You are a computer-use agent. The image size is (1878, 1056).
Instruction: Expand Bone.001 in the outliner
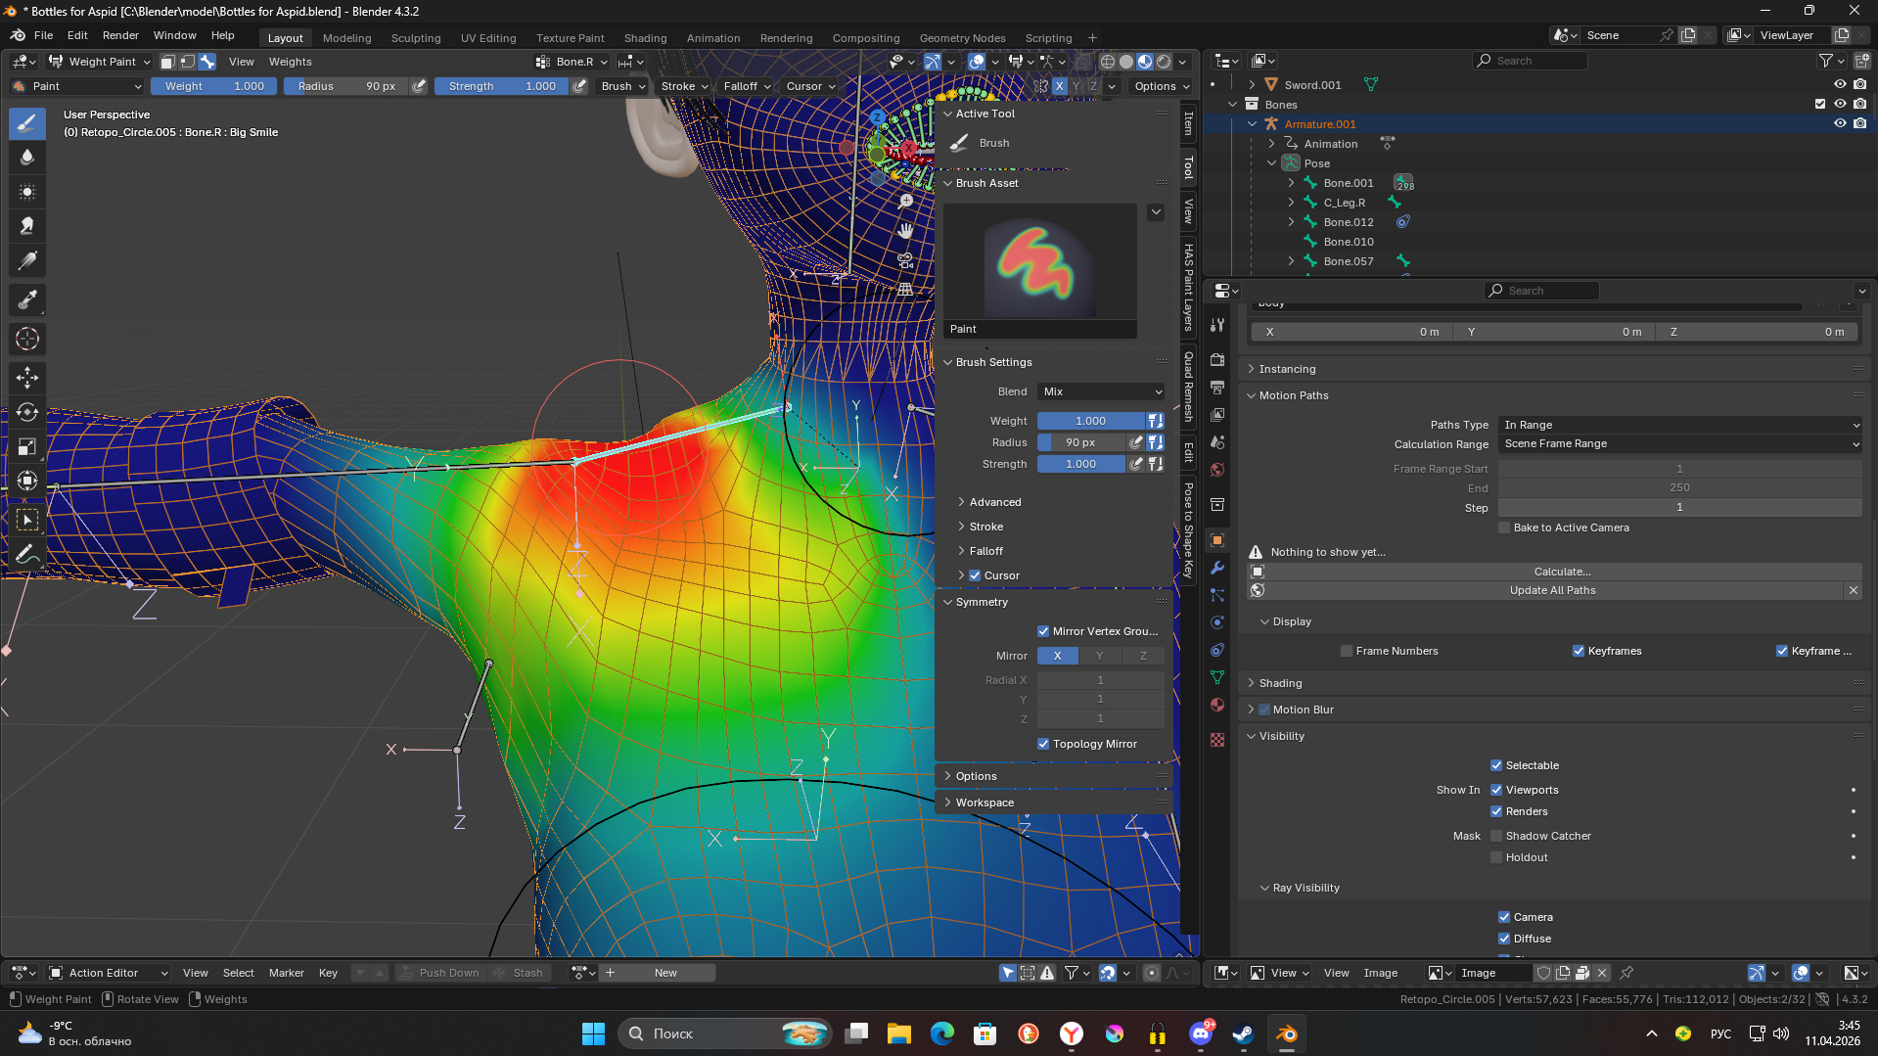coord(1291,183)
